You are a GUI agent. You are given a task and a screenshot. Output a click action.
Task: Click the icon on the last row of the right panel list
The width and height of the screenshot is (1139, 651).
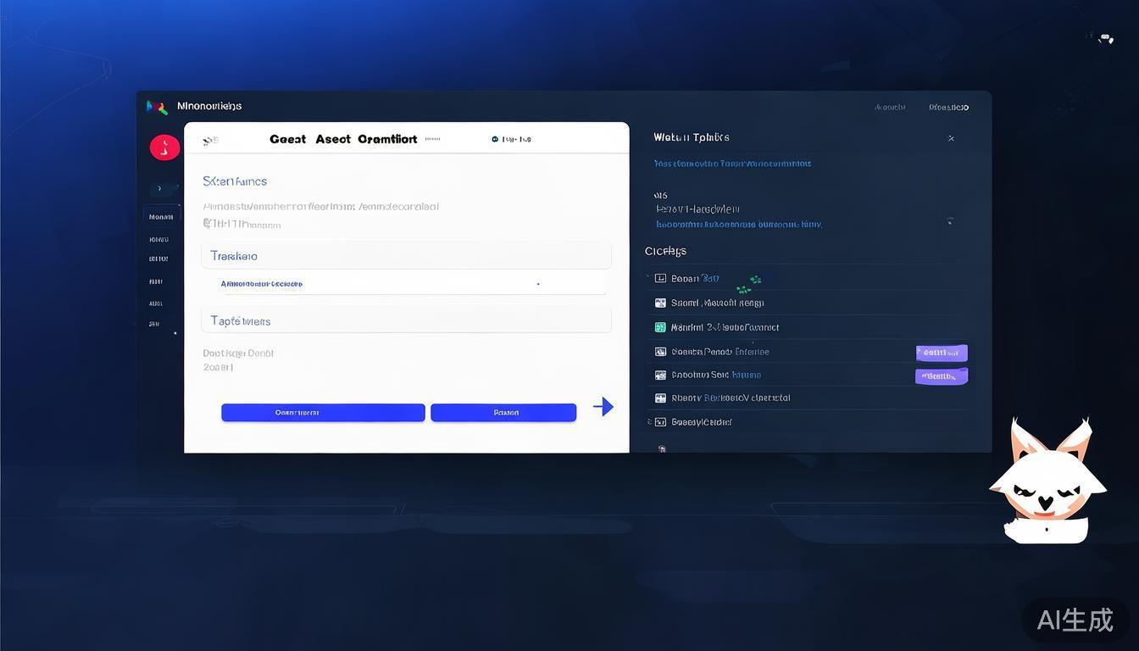(660, 421)
